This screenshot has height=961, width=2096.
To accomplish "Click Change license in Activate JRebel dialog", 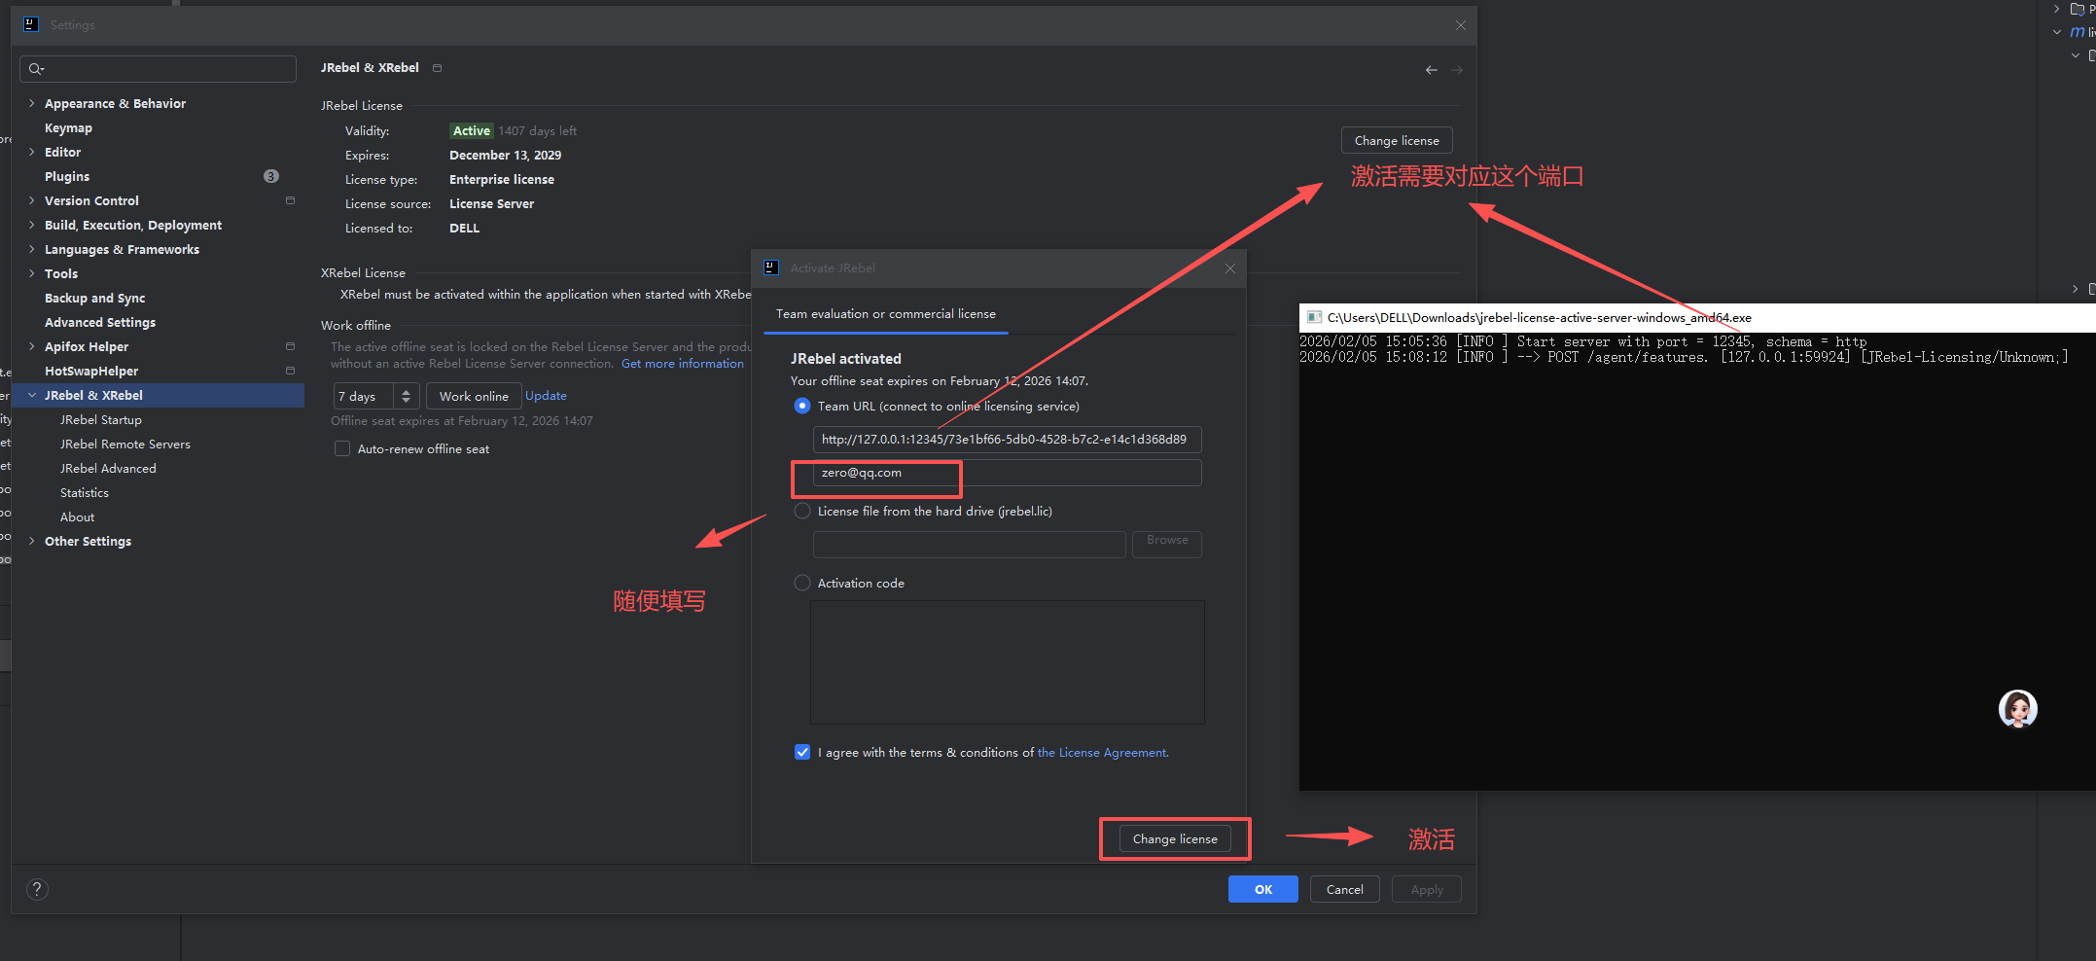I will click(x=1175, y=838).
